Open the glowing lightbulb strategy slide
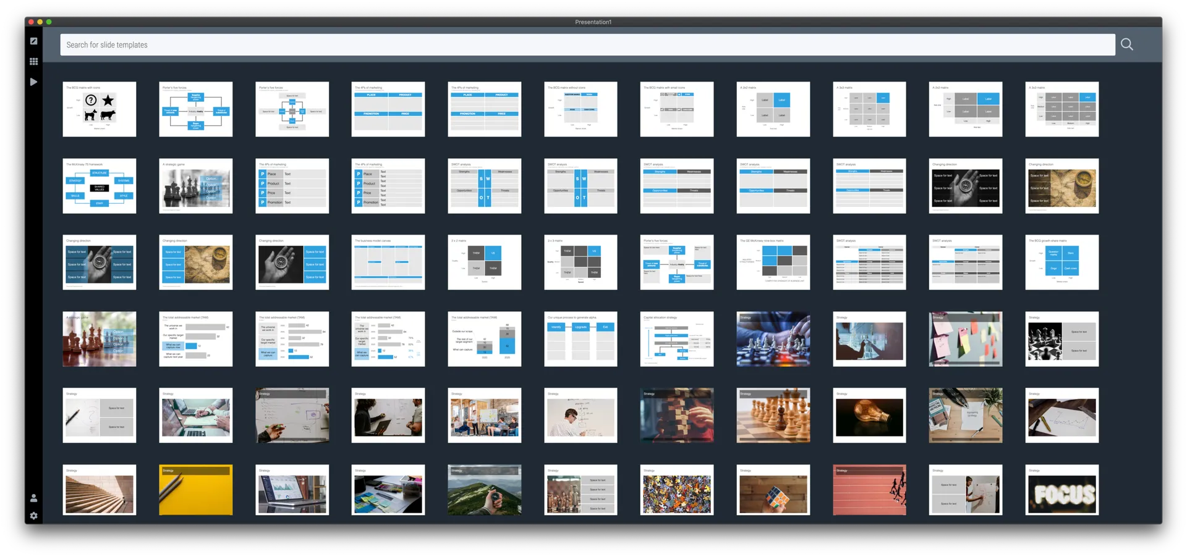This screenshot has height=557, width=1187. click(x=869, y=416)
